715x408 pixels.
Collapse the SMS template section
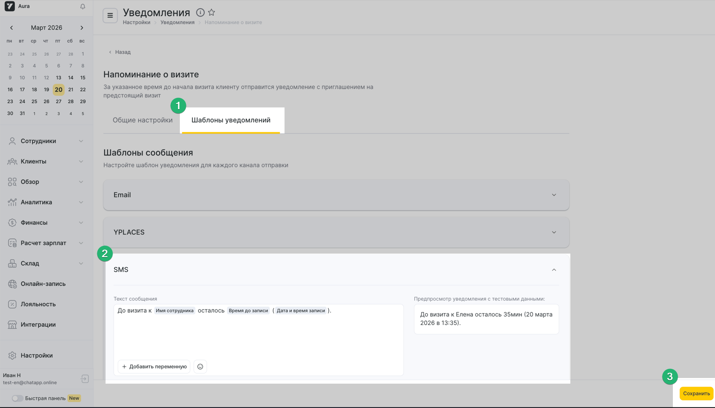[x=554, y=270]
